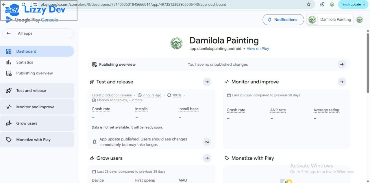Viewport: 370px width, 183px height.
Task: Open Notifications with the bell button
Action: coord(283,20)
